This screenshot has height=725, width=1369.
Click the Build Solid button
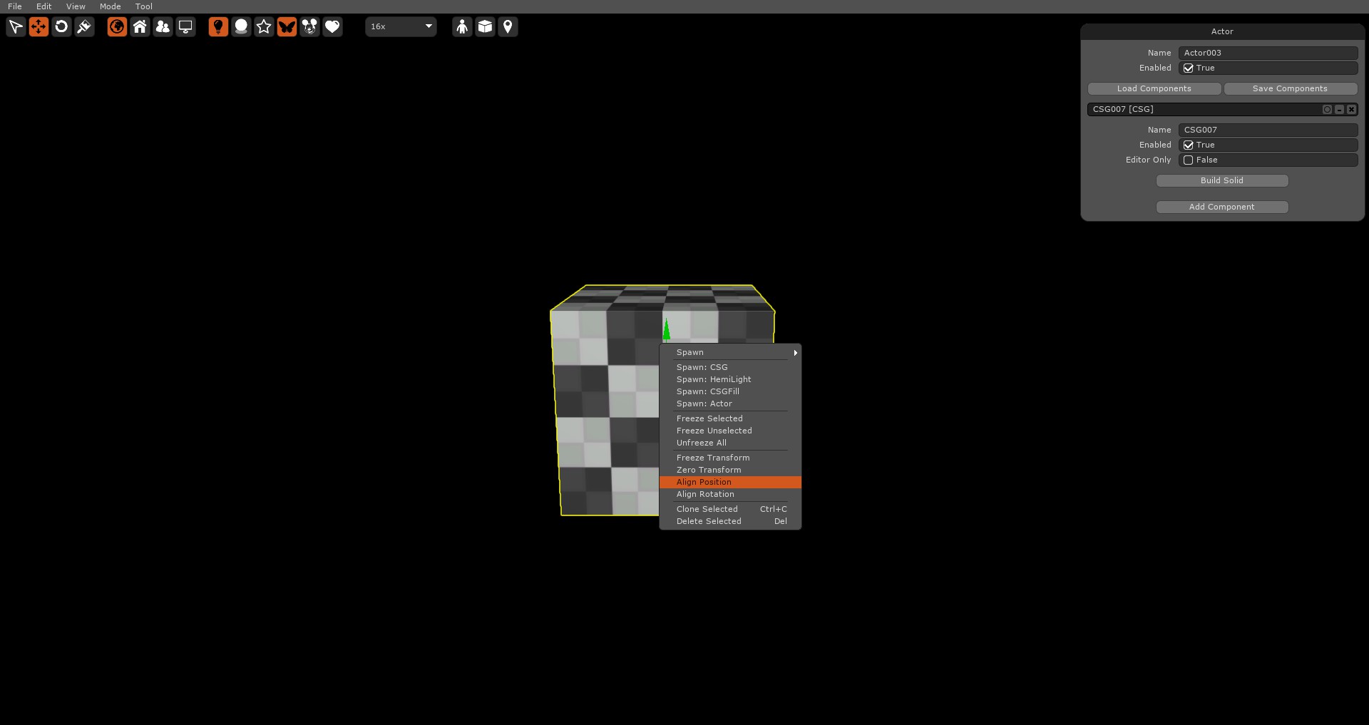coord(1222,181)
